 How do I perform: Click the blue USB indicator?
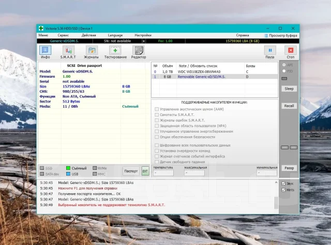click(68, 174)
